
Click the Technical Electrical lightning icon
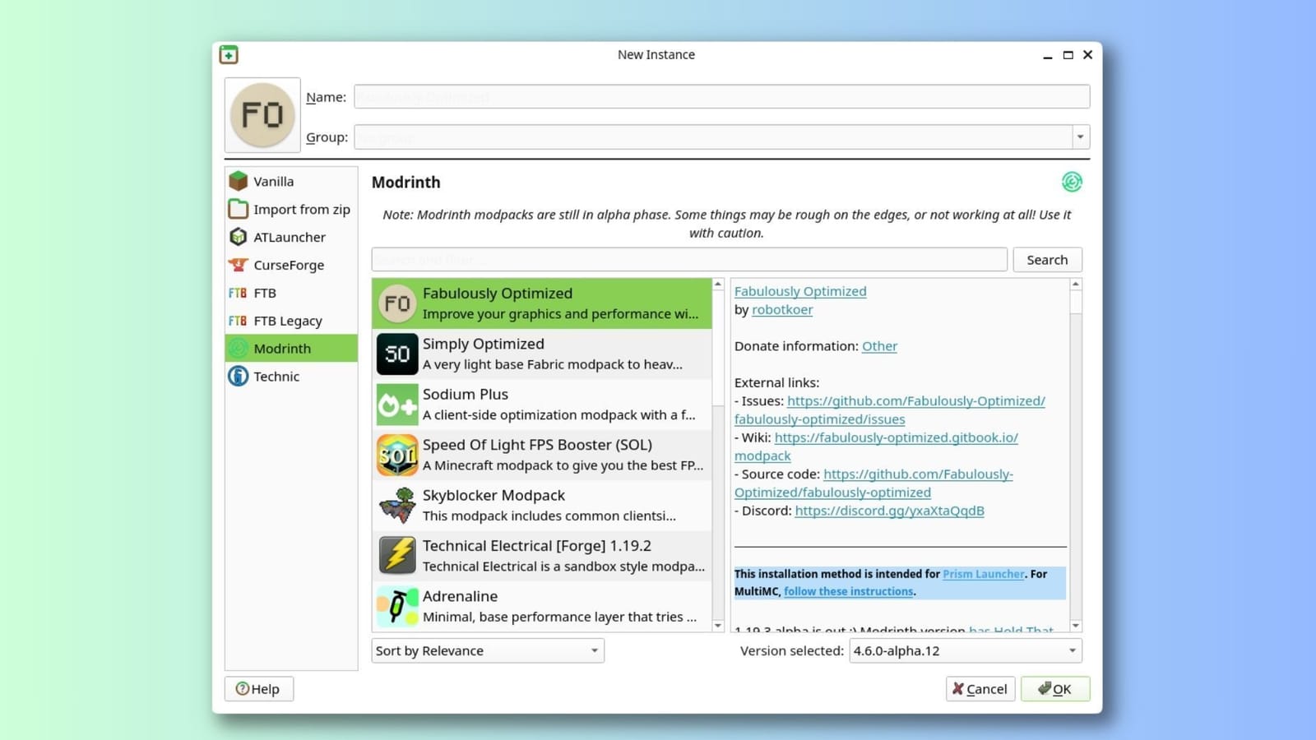pos(397,556)
